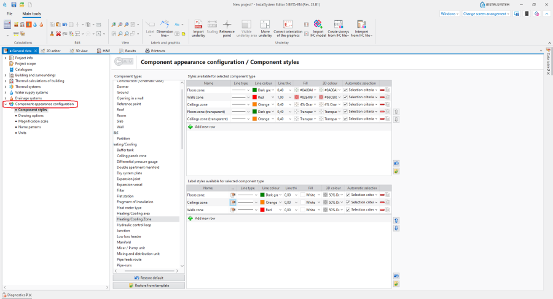Screen dimensions: 553x299
Task: Open the Results tab
Action: (x=128, y=51)
